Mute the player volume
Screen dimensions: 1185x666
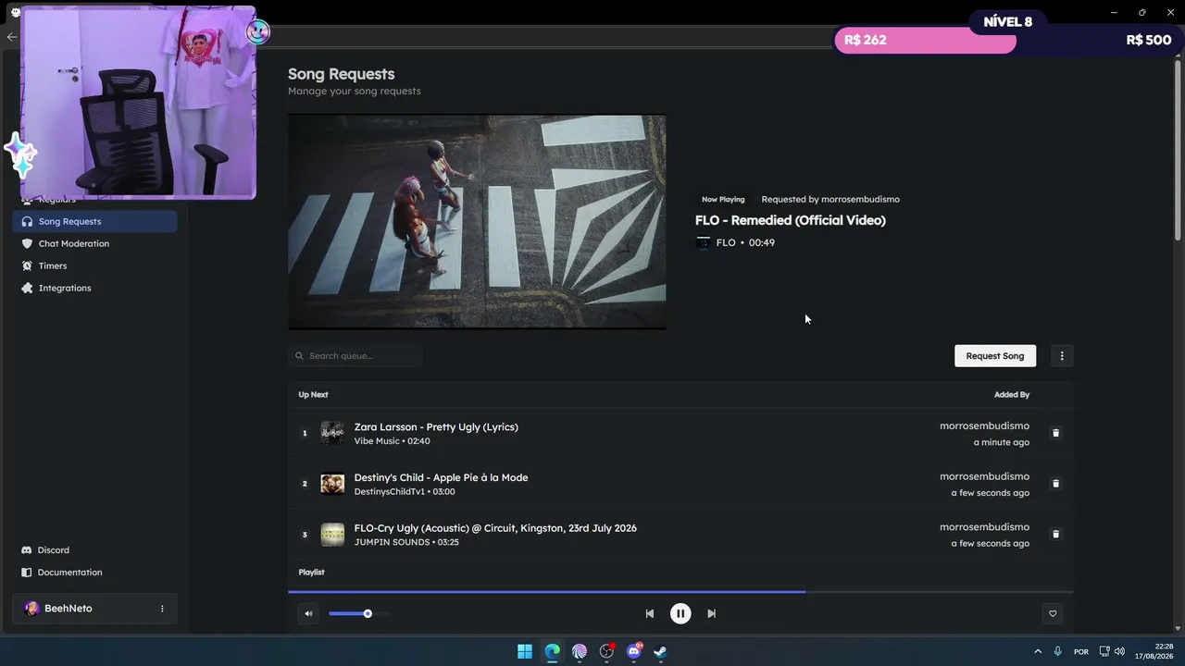308,613
